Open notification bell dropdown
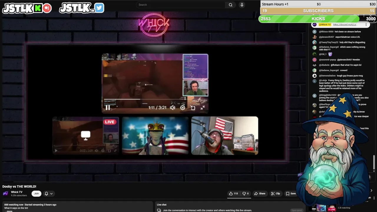 [x=49, y=193]
